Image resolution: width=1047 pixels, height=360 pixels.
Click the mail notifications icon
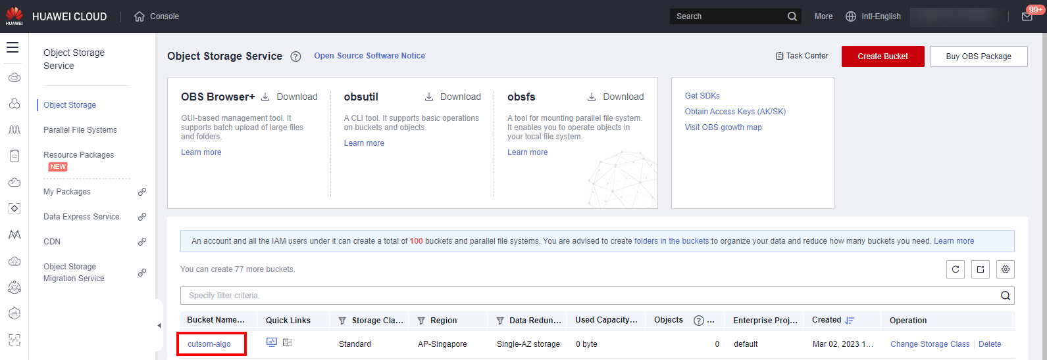point(1027,16)
